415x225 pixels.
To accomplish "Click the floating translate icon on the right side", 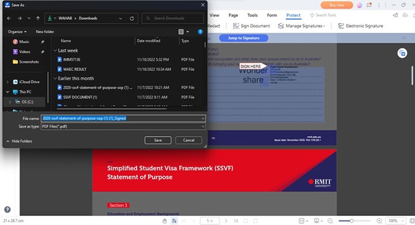I will (x=402, y=53).
